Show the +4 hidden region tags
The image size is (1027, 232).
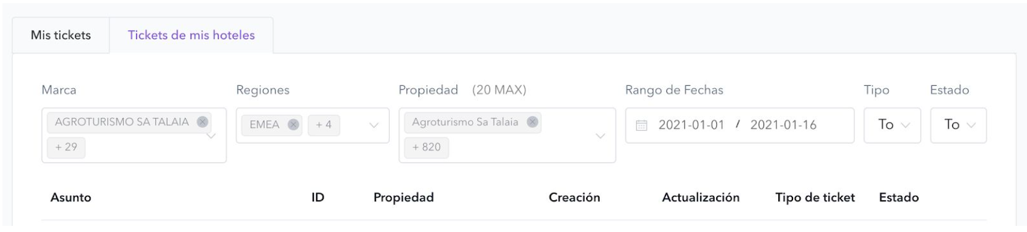[x=324, y=125]
